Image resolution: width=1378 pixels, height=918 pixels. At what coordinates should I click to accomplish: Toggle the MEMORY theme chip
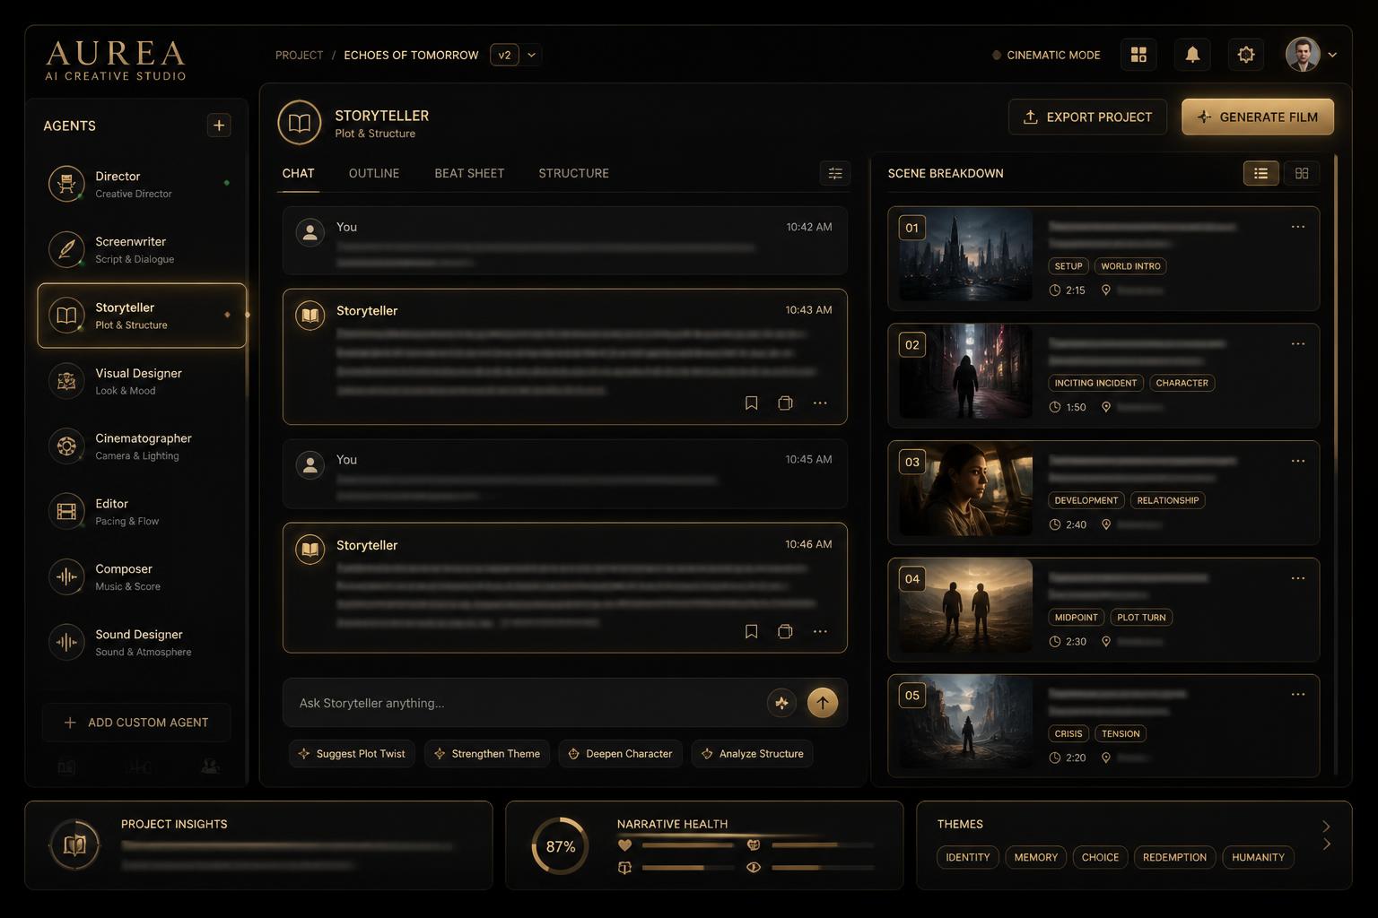(1035, 857)
